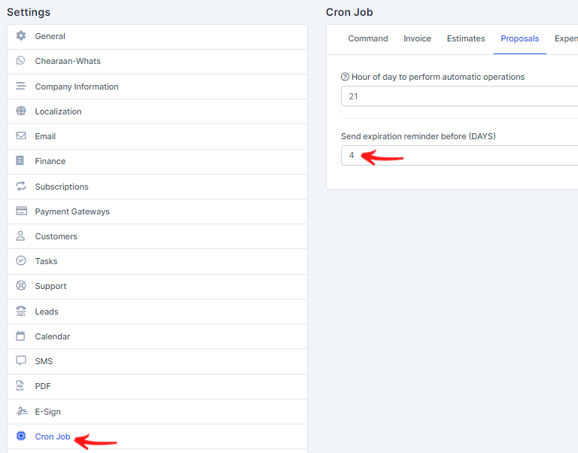Open the Proposals tab
This screenshot has height=453, width=578.
tap(520, 38)
